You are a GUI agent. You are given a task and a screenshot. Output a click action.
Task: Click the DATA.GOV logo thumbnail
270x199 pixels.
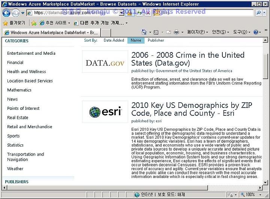coord(105,61)
